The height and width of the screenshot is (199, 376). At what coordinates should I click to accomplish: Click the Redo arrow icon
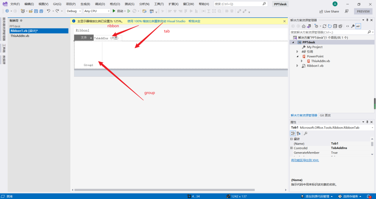(57, 11)
